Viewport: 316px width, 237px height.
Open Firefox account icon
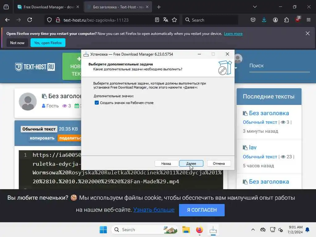coord(275,20)
